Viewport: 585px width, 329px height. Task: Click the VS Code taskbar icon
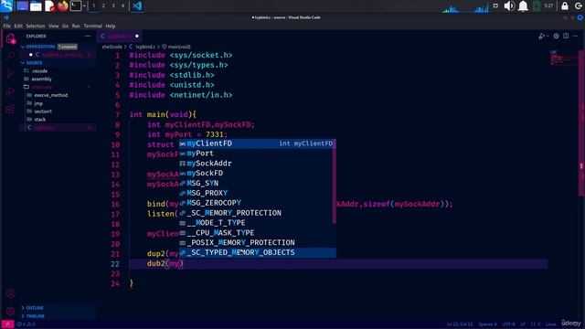pos(137,6)
